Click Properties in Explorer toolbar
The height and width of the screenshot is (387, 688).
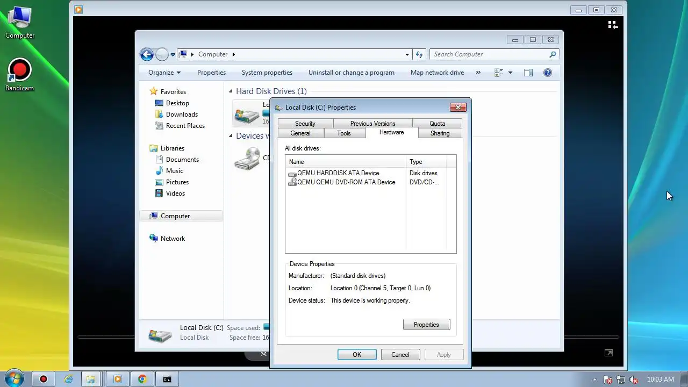[x=211, y=73]
